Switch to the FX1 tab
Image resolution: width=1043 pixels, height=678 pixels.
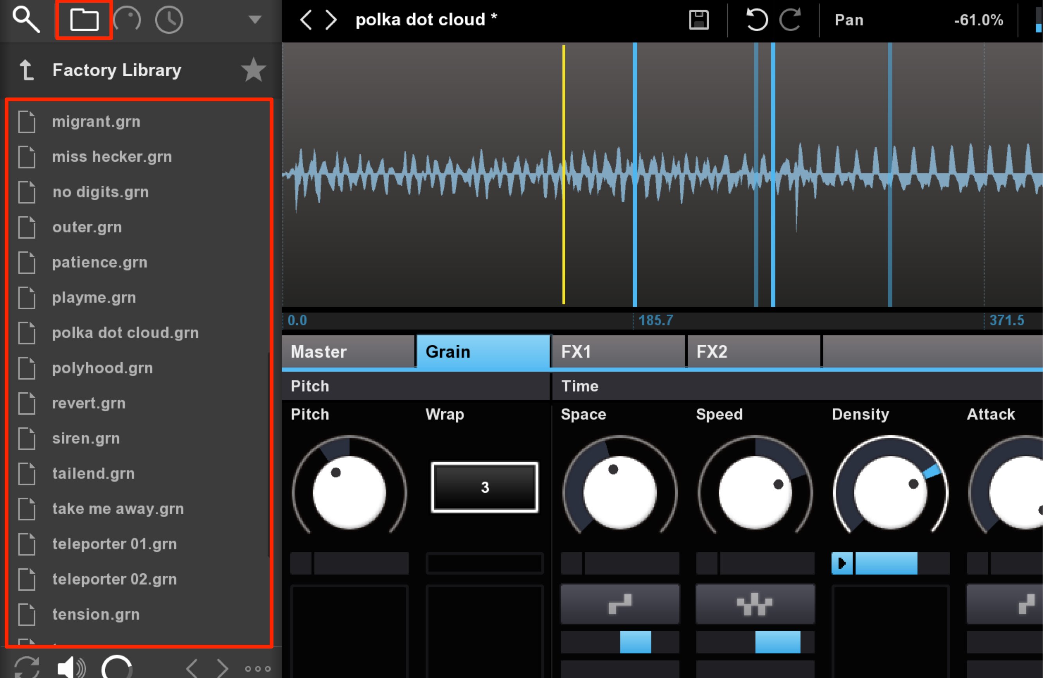[x=618, y=352]
